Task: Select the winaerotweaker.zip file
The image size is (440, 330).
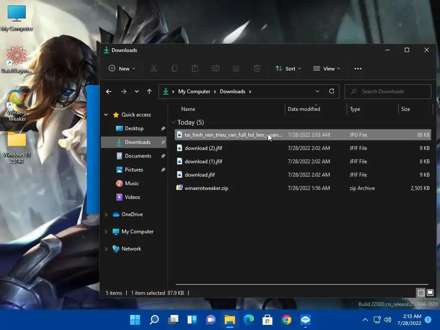Action: click(x=303, y=188)
